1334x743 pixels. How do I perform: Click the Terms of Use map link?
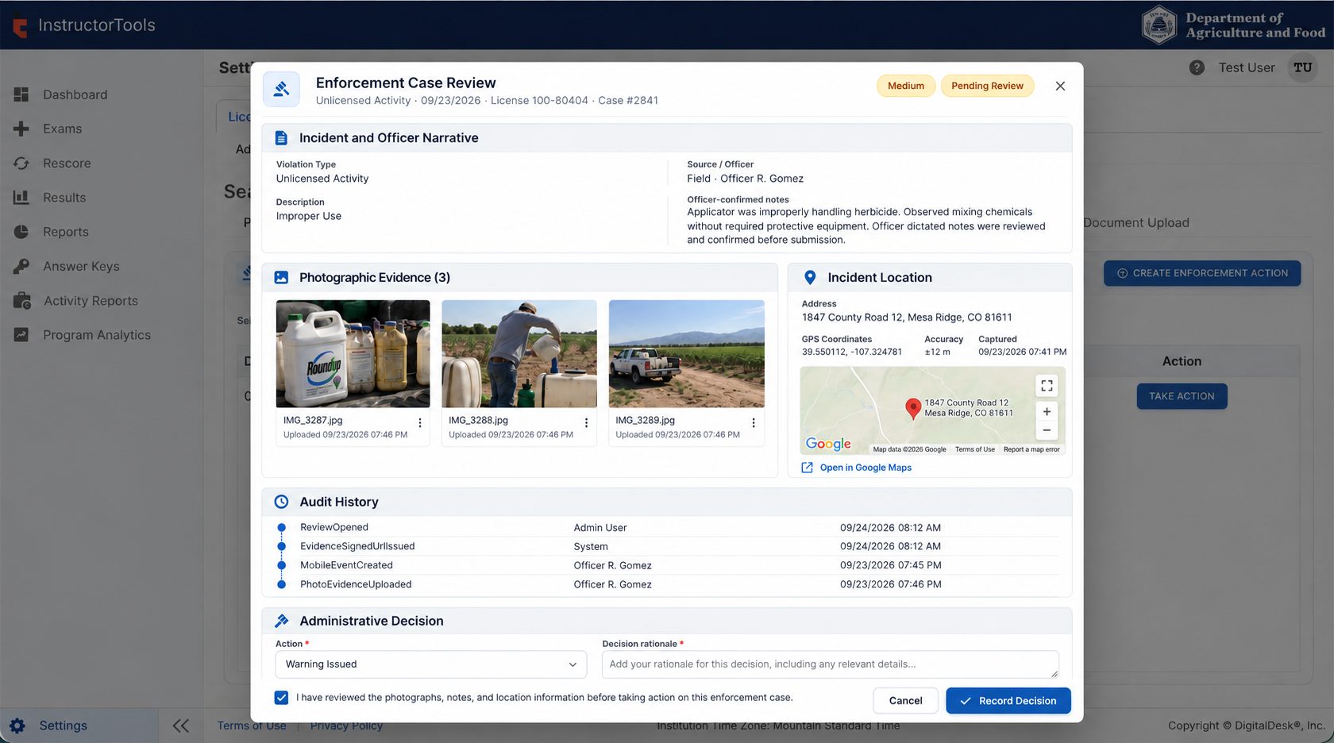point(975,449)
